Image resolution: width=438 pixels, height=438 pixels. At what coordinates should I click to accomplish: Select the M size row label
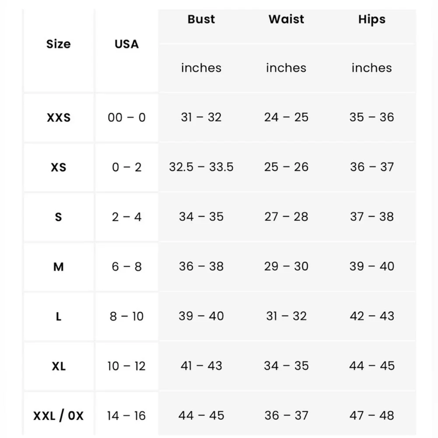[x=58, y=267]
